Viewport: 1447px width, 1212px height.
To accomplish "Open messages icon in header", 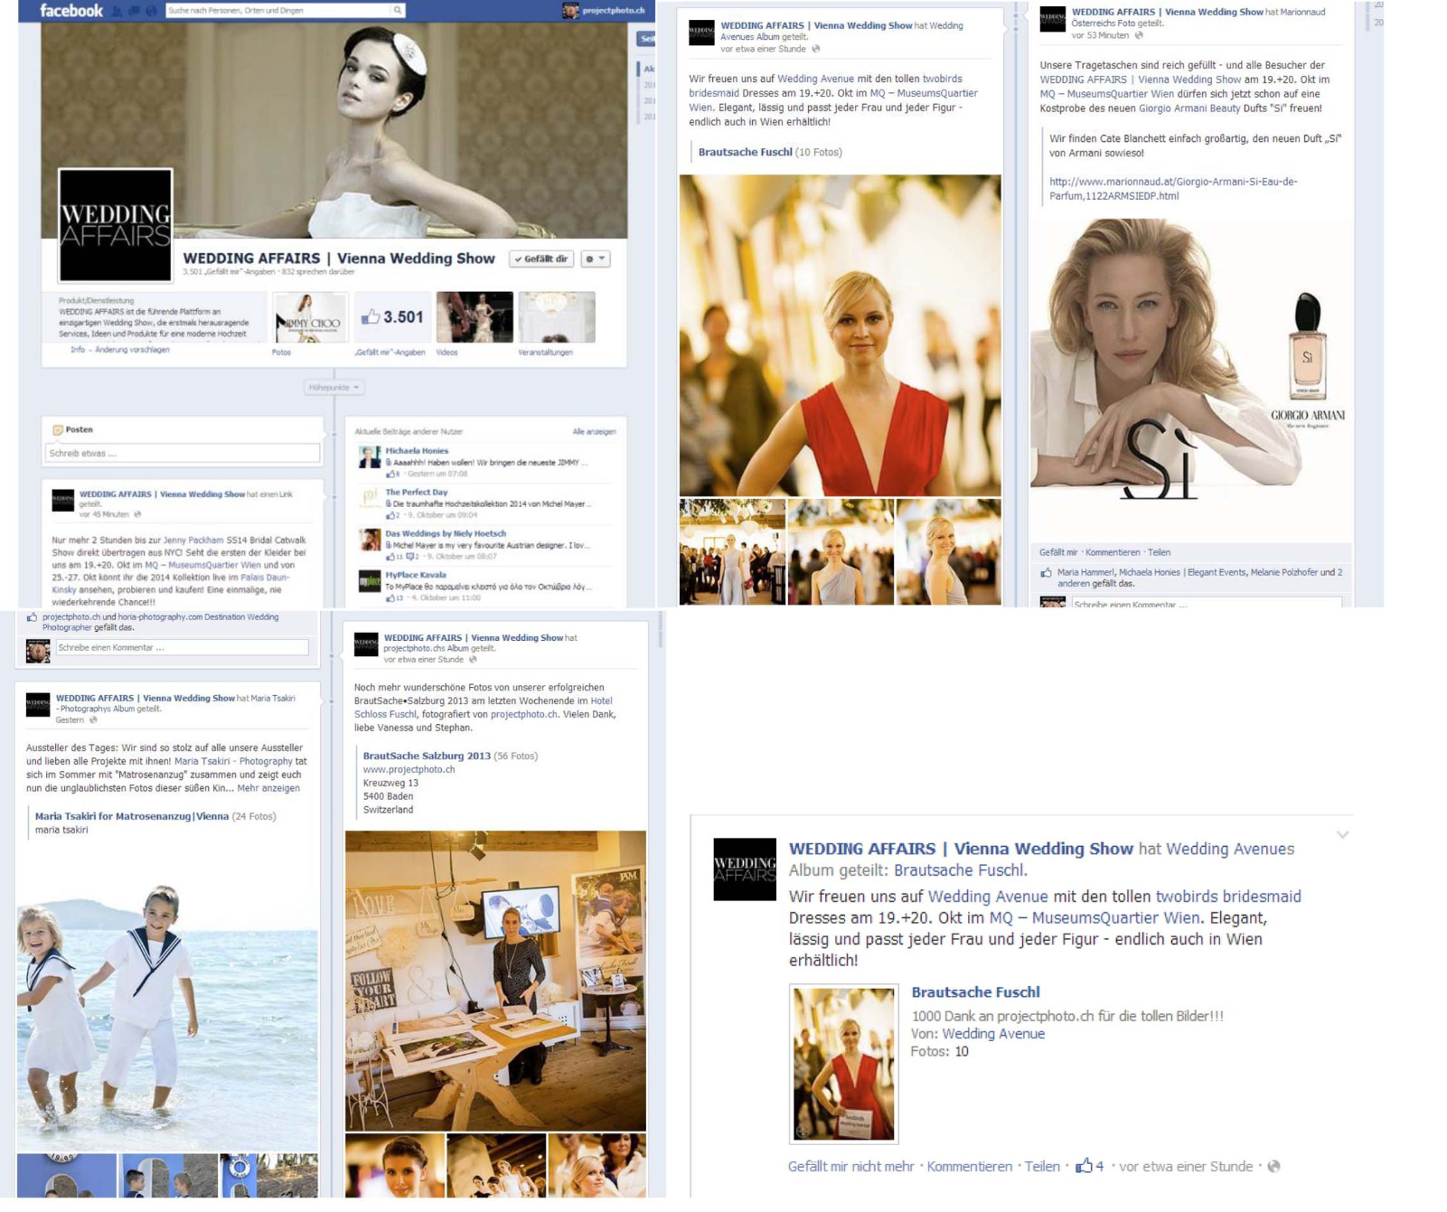I will pyautogui.click(x=134, y=12).
